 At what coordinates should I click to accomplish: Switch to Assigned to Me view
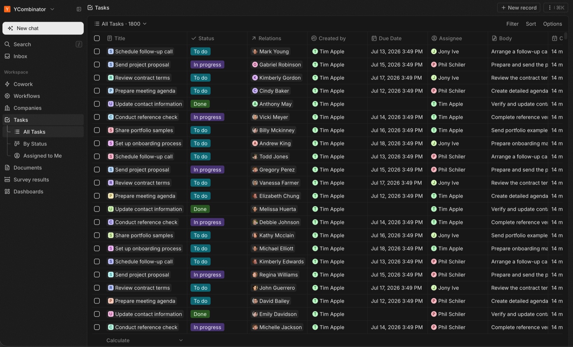point(44,156)
